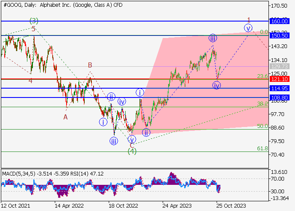Click the red wave 5 label

[x=33, y=29]
